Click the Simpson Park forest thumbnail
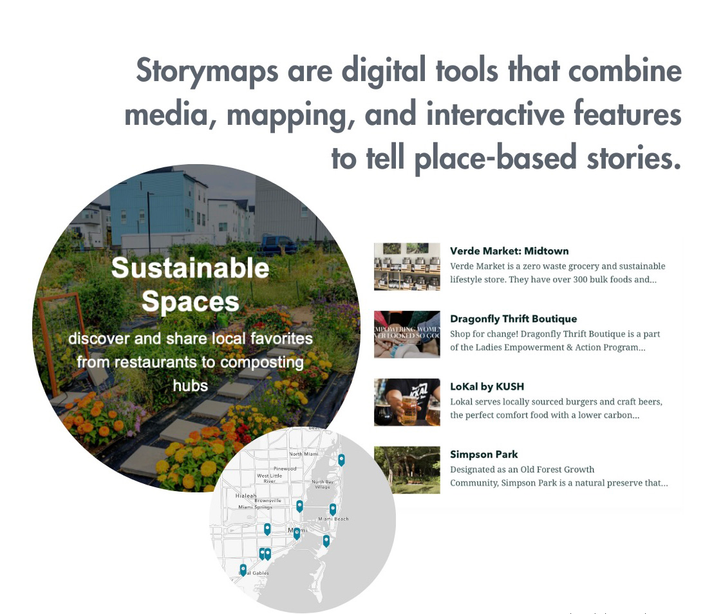Viewport: 712px width, 614px height. coord(407,470)
